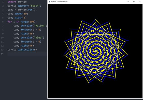Viewport: 143px width, 100px height.
Task: Click the turtle.exitonclick() line
Action: [x=22, y=50]
